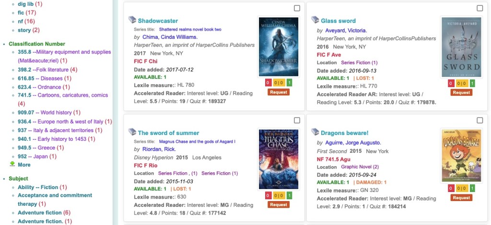Open Shattered realms novel book two series
491x225 pixels.
(190, 29)
